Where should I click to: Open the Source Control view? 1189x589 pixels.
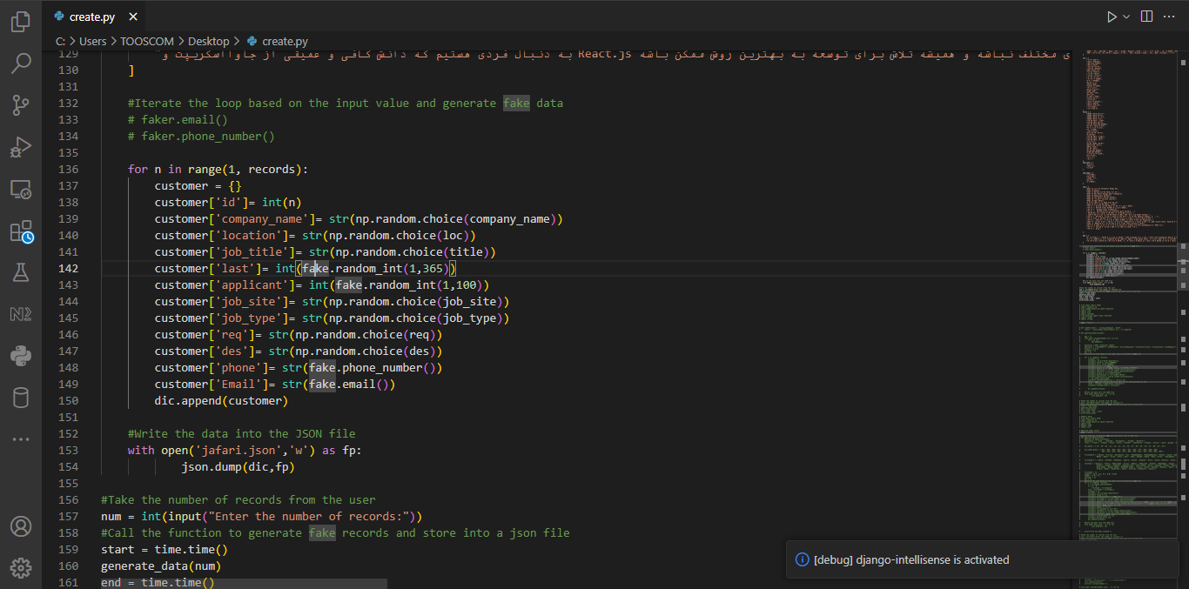coord(20,104)
